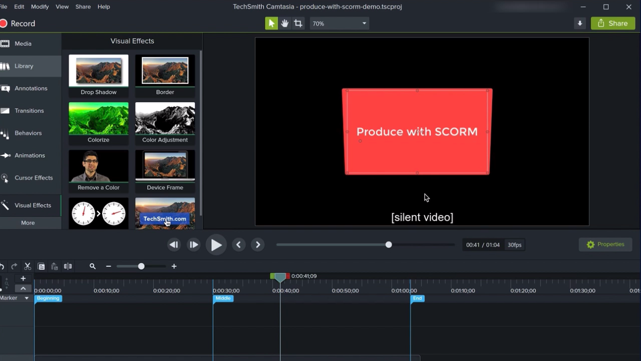The height and width of the screenshot is (361, 641).
Task: Click the step forward frame button
Action: pos(193,245)
